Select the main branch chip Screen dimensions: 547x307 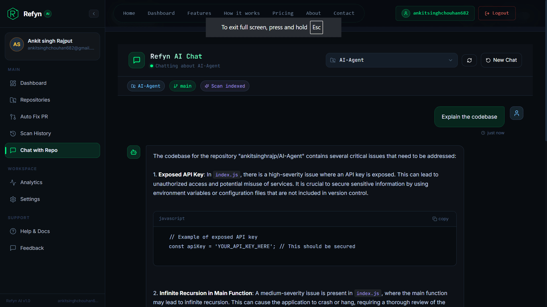coord(182,86)
